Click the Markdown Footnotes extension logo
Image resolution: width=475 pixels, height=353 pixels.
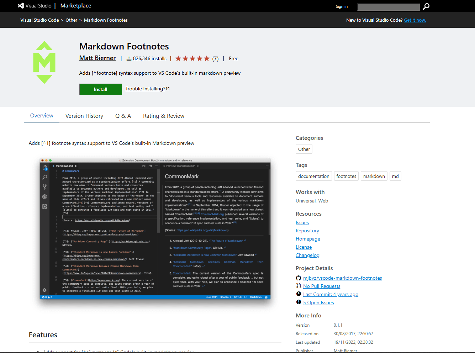click(x=44, y=62)
